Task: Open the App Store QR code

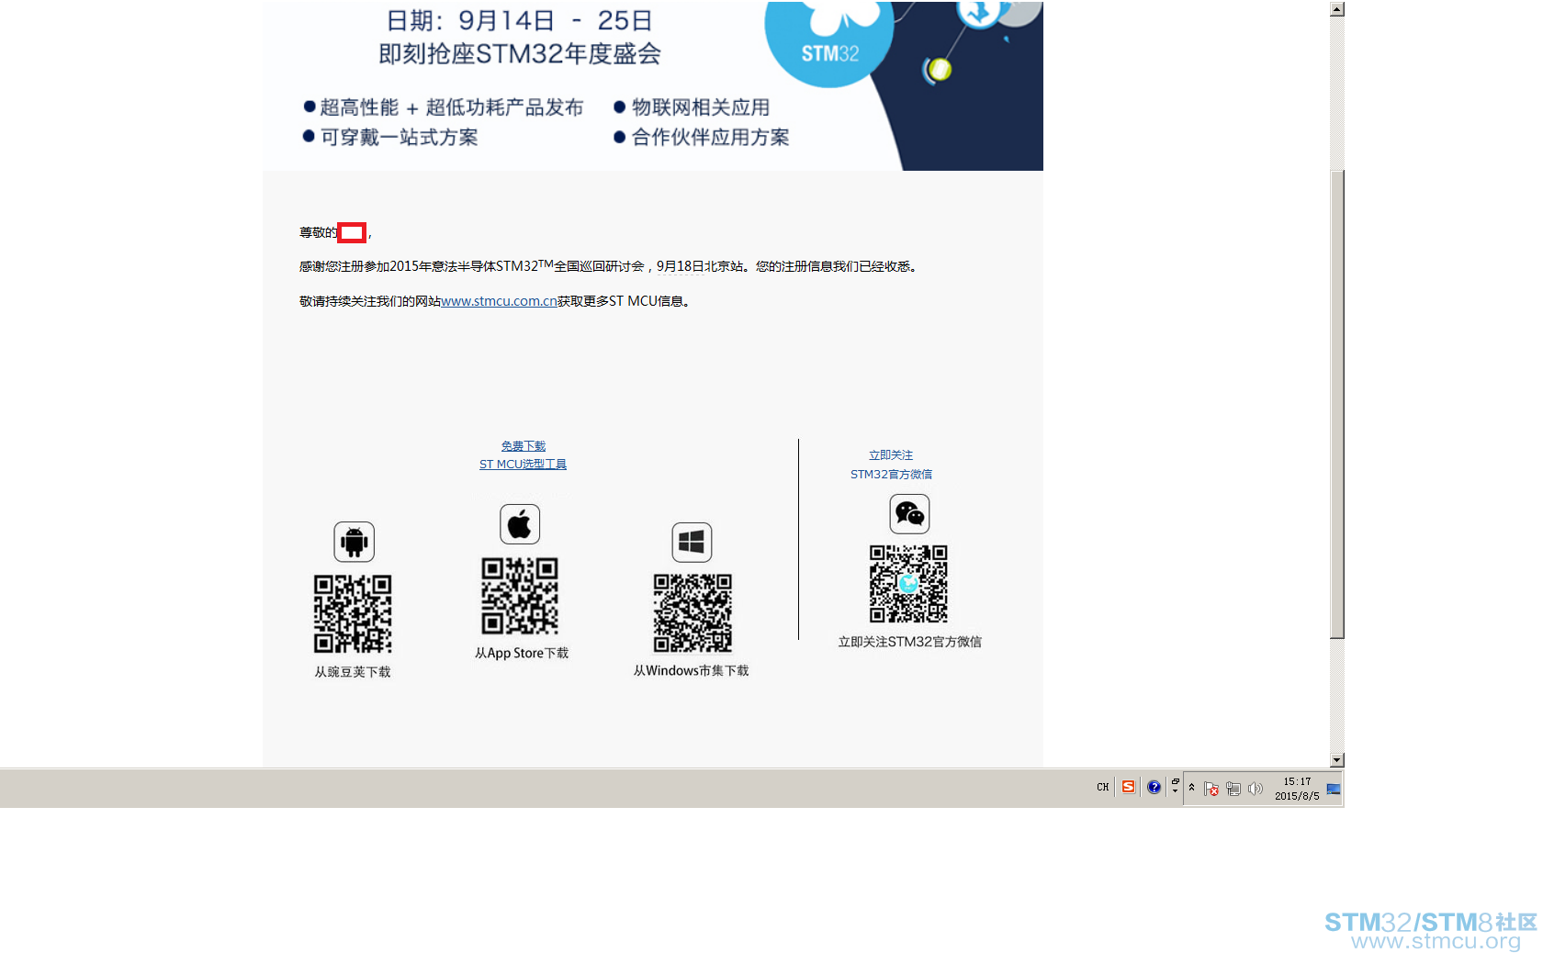Action: 520,596
